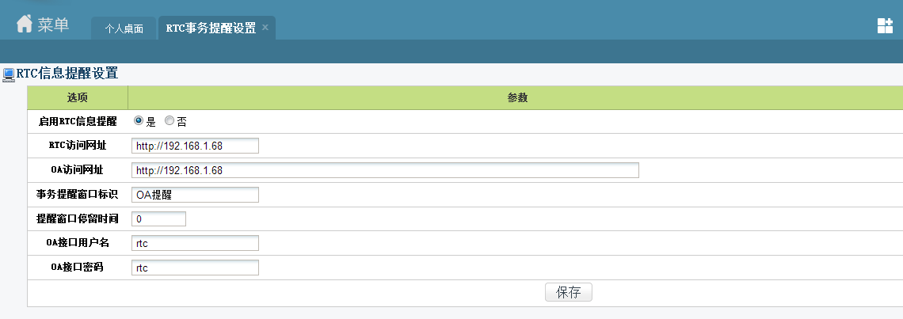This screenshot has width=903, height=319.
Task: Click the 提醒窗口停留时间 input
Action: [x=158, y=218]
